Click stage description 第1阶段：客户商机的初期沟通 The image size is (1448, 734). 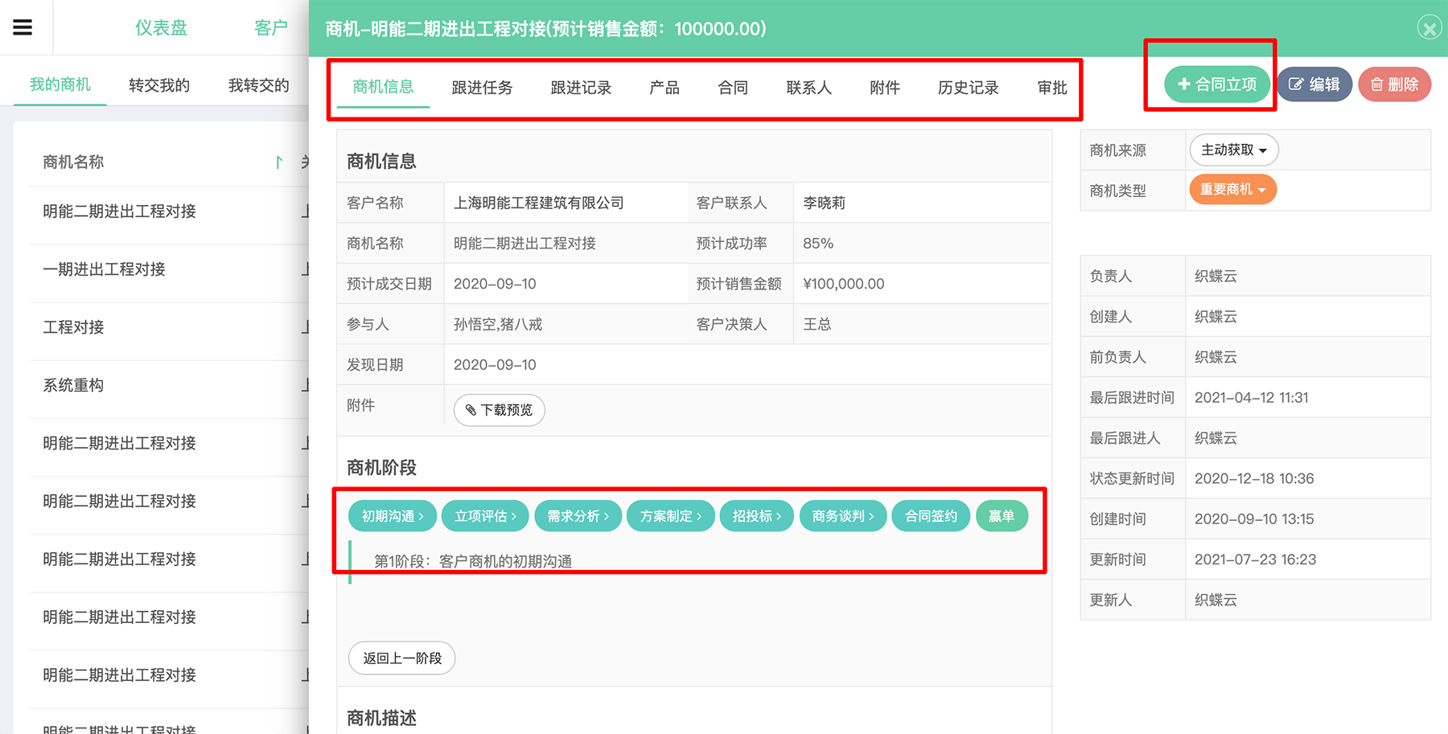[x=473, y=561]
